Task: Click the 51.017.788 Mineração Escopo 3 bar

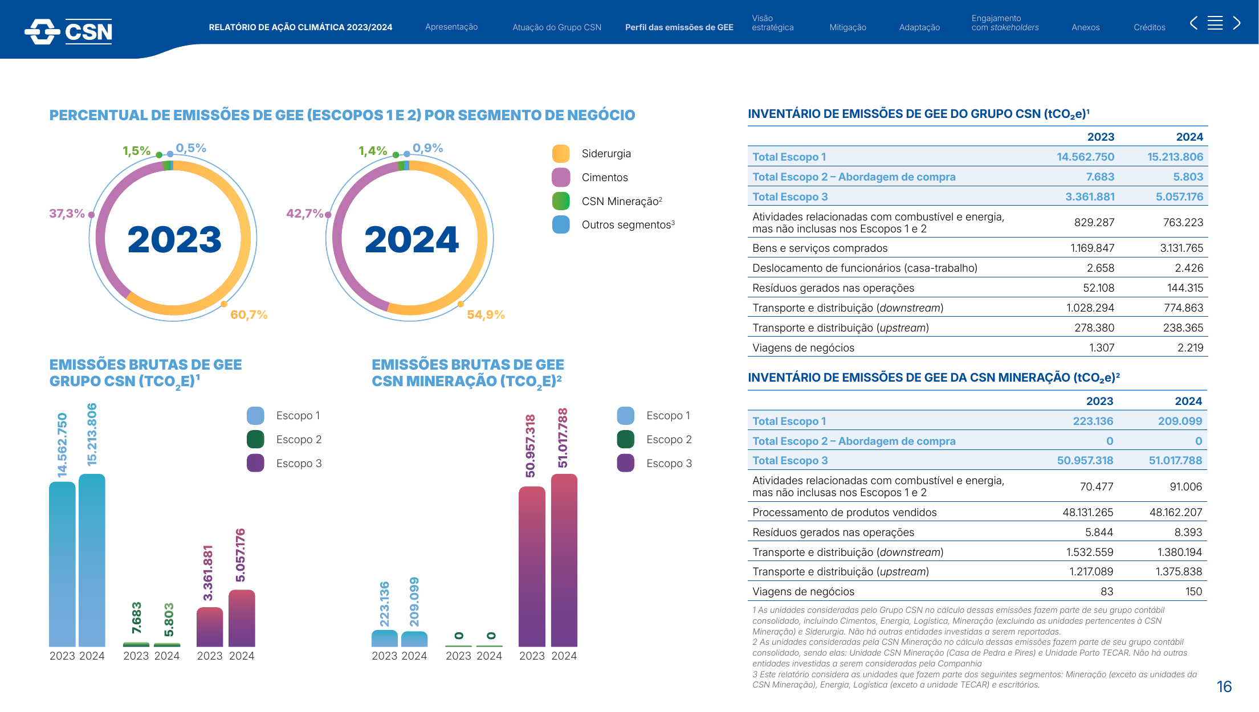Action: point(564,560)
